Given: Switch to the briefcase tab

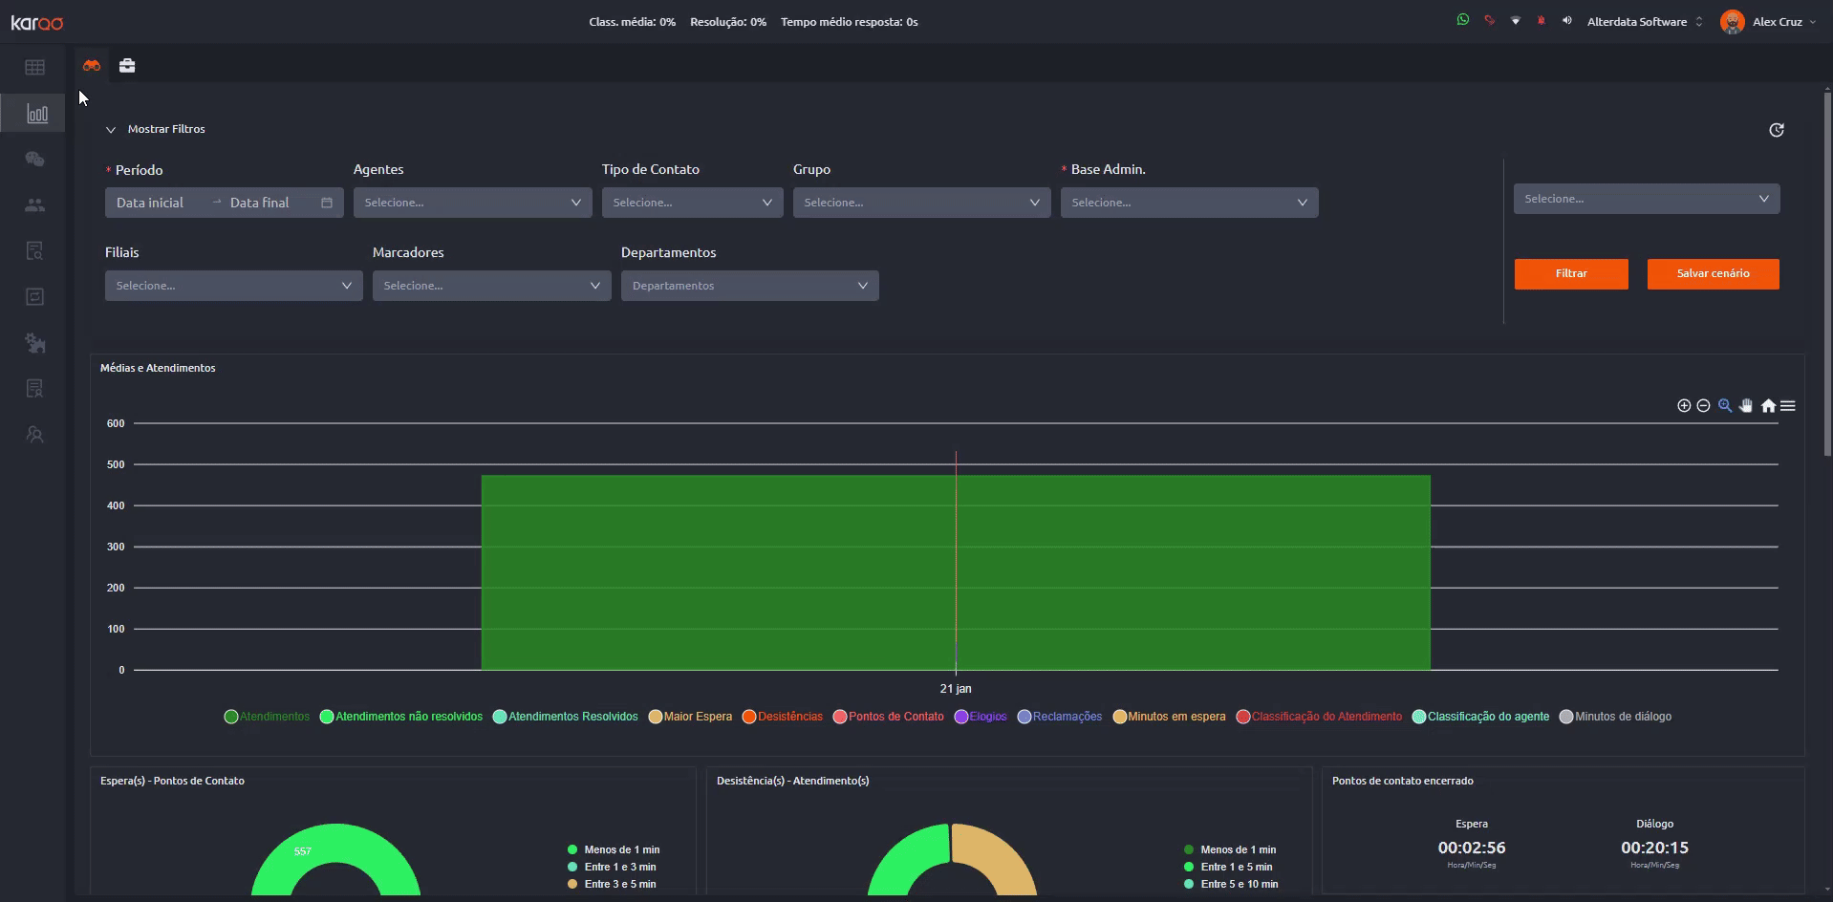Looking at the screenshot, I should pyautogui.click(x=127, y=66).
